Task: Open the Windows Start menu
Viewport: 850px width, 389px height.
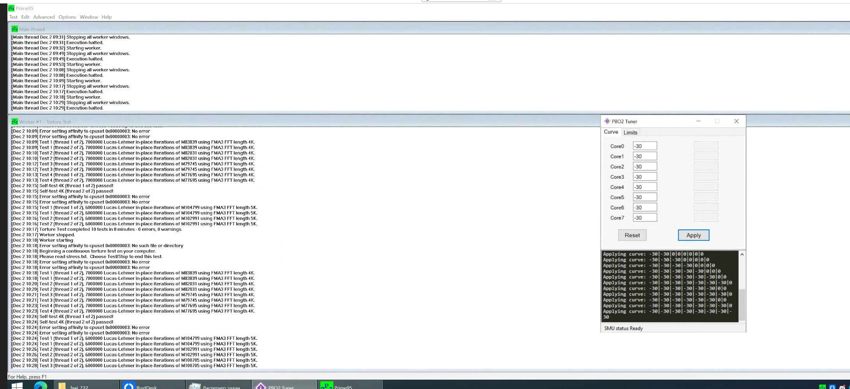Action: click(17, 385)
